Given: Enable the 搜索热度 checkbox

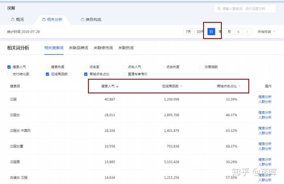Looking at the screenshot, I should click(x=48, y=67).
